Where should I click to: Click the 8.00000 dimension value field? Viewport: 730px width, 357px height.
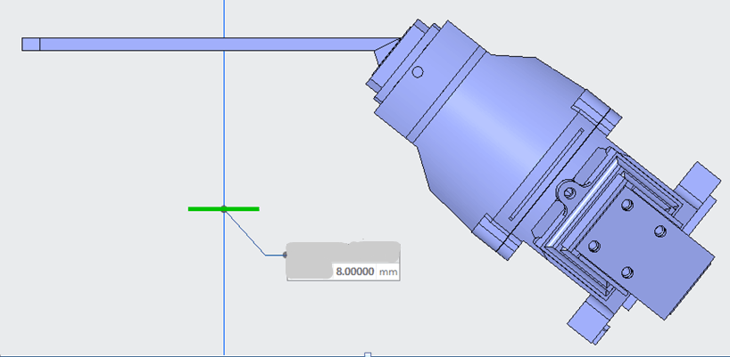tap(354, 271)
